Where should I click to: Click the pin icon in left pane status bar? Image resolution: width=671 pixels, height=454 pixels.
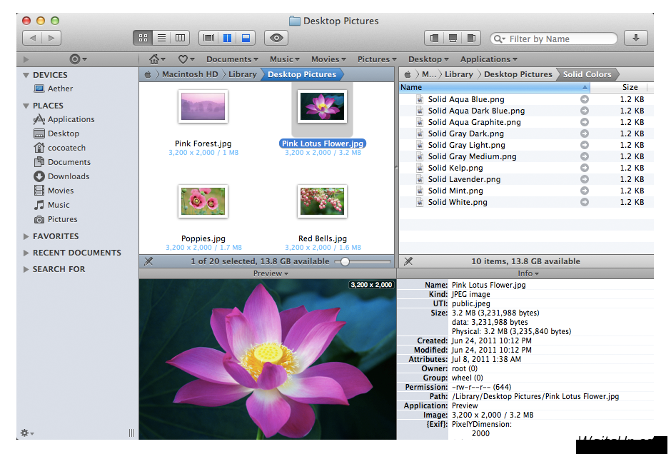tap(148, 261)
